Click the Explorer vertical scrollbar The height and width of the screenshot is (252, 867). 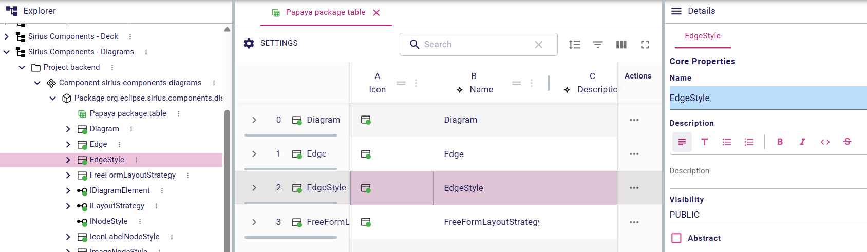227,180
